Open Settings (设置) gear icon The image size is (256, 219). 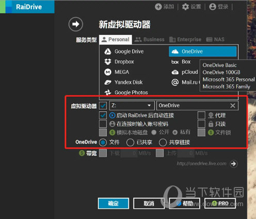click(185, 7)
